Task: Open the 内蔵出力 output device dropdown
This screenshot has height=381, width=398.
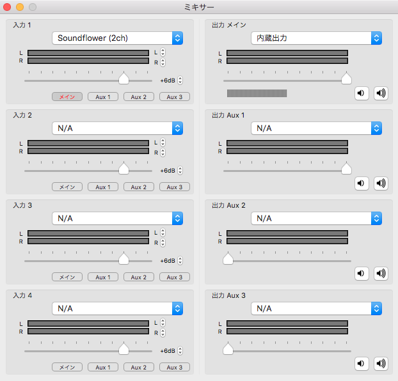Action: (x=316, y=38)
